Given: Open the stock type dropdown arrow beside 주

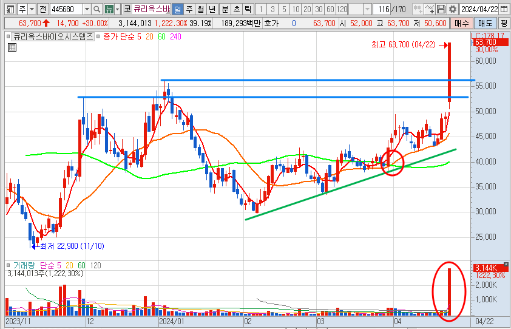Looking at the screenshot, I should point(32,9).
